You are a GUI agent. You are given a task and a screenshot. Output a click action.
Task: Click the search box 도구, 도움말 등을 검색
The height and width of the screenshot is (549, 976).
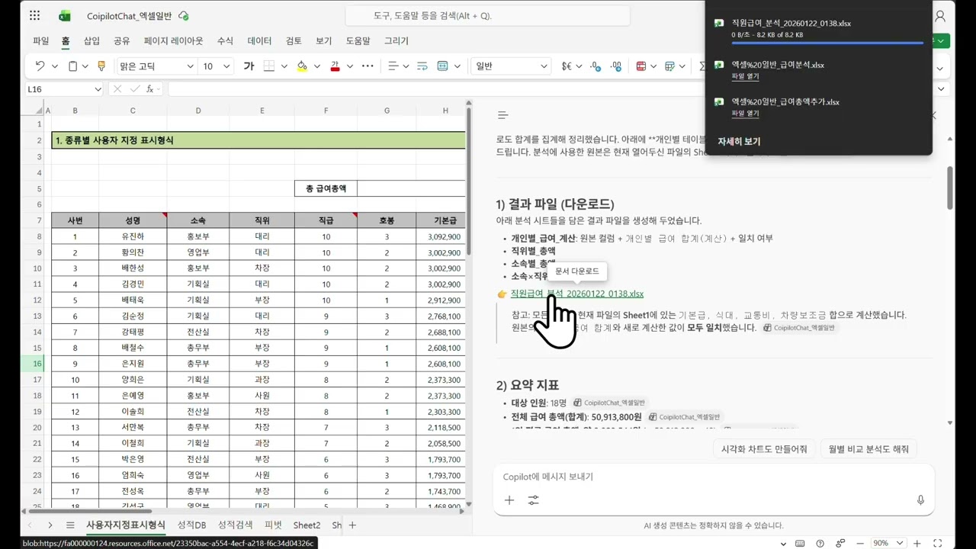(x=488, y=15)
